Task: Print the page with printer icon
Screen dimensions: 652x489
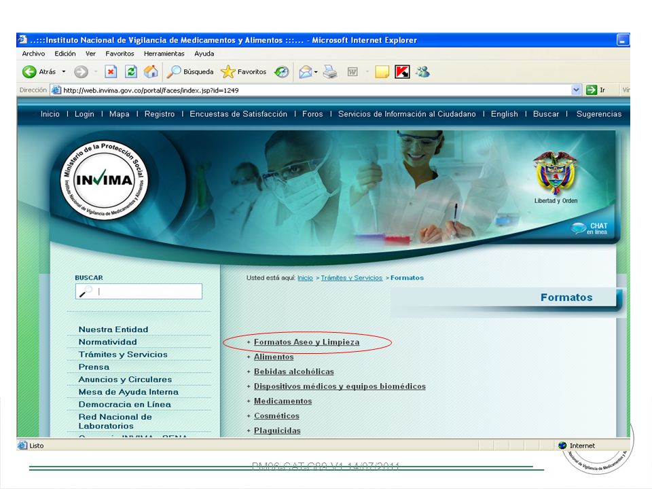Action: 330,72
